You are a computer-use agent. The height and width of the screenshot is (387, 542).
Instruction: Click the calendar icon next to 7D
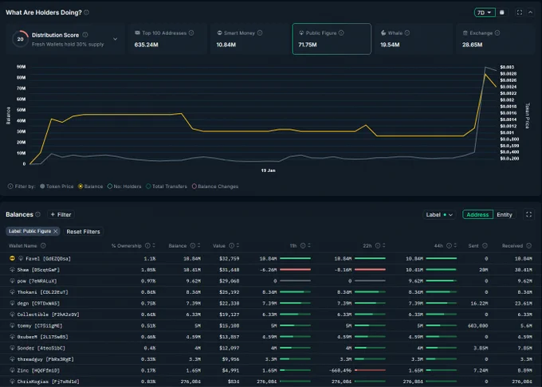pos(502,13)
